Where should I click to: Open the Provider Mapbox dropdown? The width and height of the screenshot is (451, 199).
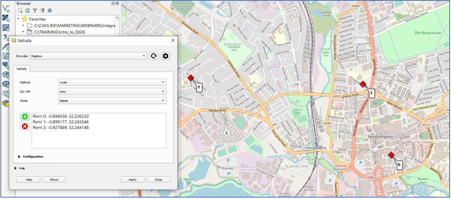(x=89, y=56)
